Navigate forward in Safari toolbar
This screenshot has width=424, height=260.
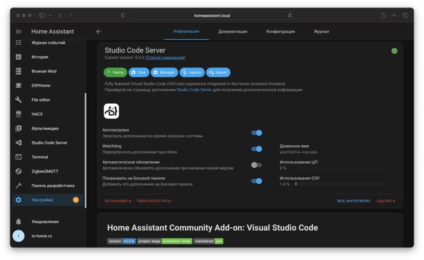(x=71, y=15)
